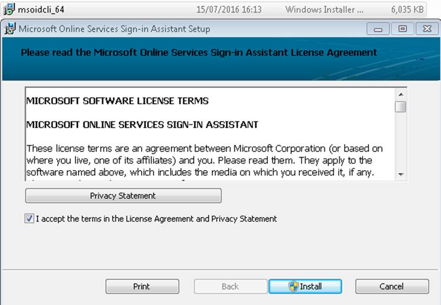Go to the previous page with Back
This screenshot has height=305, width=441.
(x=230, y=287)
